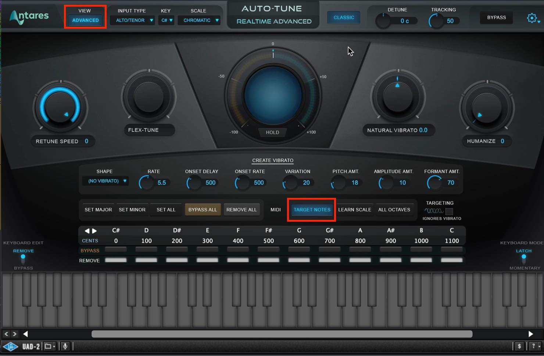Click the Tracking value 50
The height and width of the screenshot is (356, 544).
[450, 21]
